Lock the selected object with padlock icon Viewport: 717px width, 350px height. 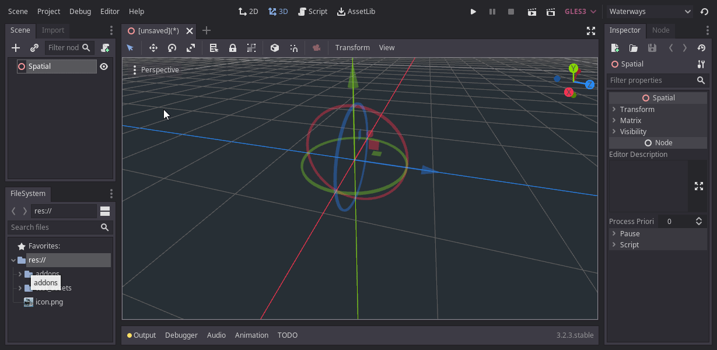pyautogui.click(x=233, y=48)
